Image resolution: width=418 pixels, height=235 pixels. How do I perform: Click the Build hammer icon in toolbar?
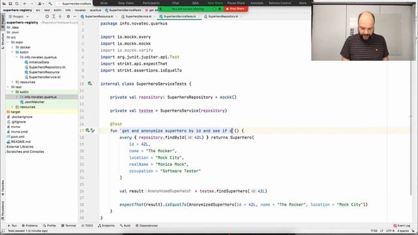point(50,3)
